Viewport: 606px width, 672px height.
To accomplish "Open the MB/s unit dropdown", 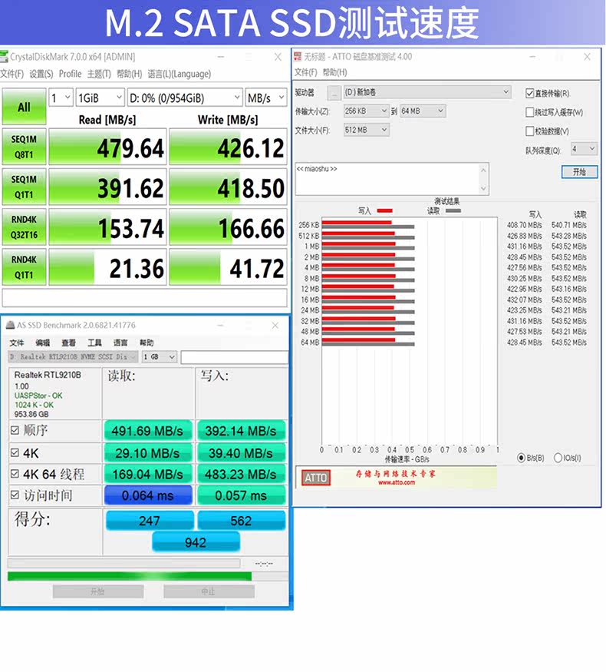I will (x=265, y=98).
